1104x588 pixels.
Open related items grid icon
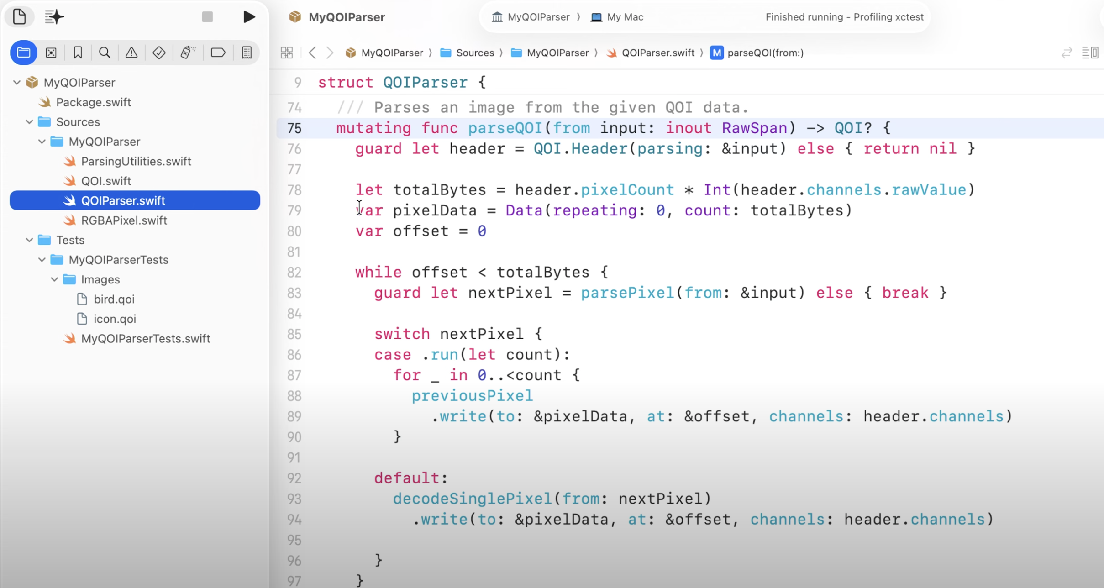(287, 52)
